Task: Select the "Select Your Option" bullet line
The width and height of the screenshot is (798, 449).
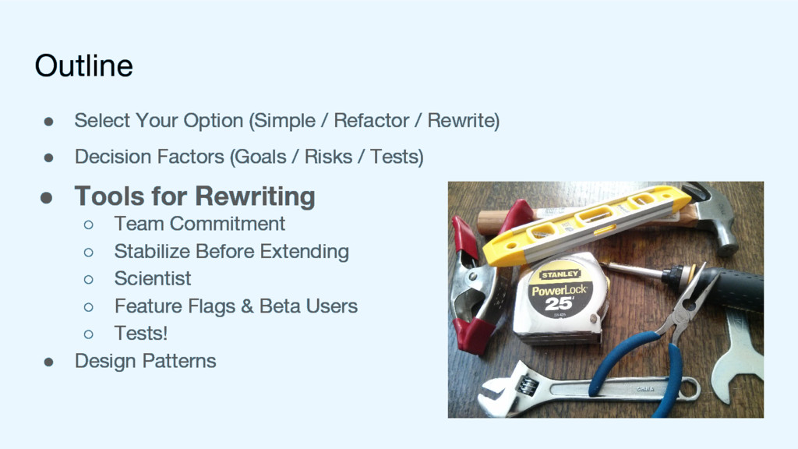Action: pos(286,121)
